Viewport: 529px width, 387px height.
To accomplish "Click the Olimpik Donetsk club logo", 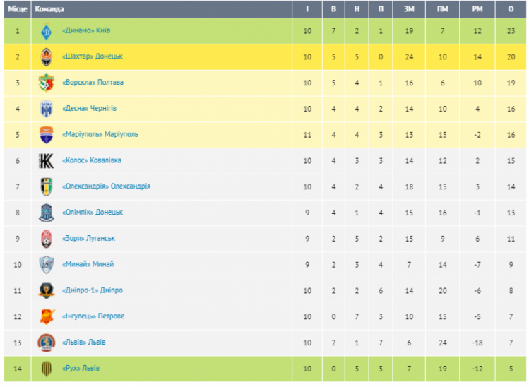I will point(46,213).
